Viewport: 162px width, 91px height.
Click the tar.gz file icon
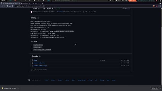tap(33, 66)
